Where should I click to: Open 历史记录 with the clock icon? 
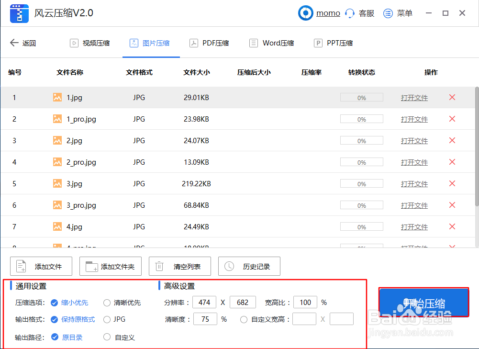230,266
